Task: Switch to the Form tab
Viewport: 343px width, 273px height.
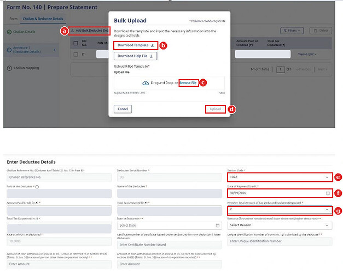Action: pos(13,19)
